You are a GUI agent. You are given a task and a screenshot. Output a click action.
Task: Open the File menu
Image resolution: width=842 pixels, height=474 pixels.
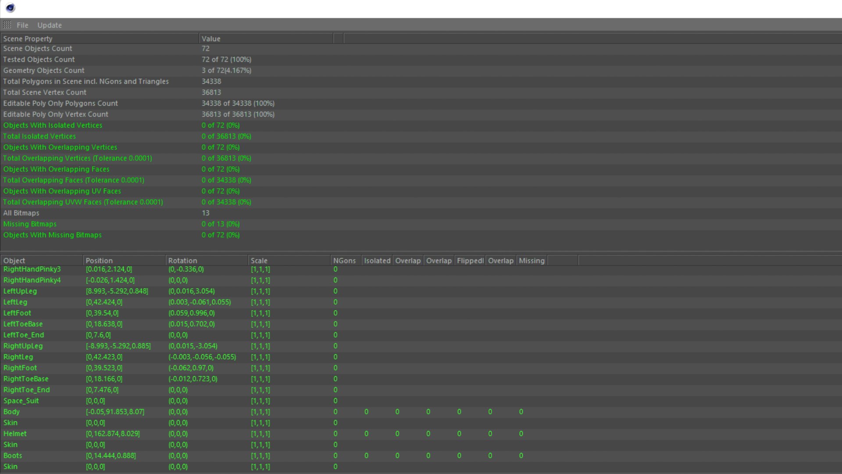coord(22,25)
